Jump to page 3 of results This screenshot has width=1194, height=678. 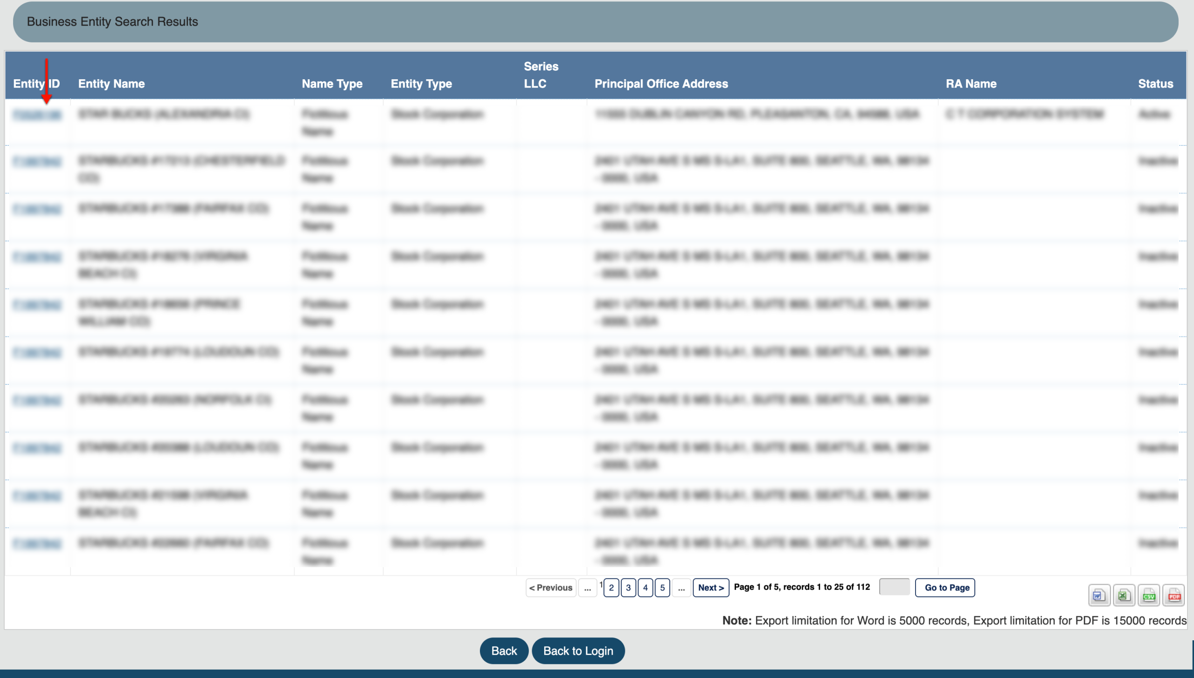click(x=628, y=588)
